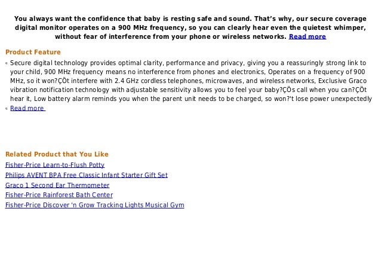Click the Related Product that You Like heading
Image resolution: width=381 pixels, height=270 pixels.
(x=57, y=154)
